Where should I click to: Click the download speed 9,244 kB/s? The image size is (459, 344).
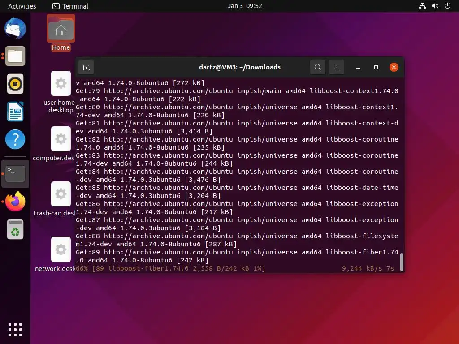tap(362, 268)
